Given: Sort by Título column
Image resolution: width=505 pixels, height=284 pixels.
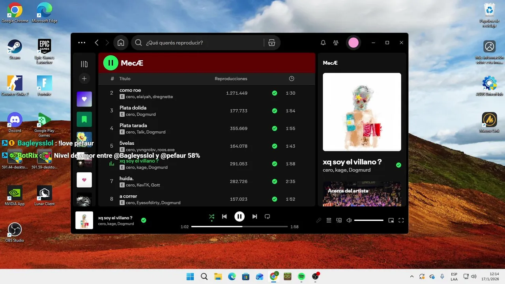Looking at the screenshot, I should click(125, 79).
